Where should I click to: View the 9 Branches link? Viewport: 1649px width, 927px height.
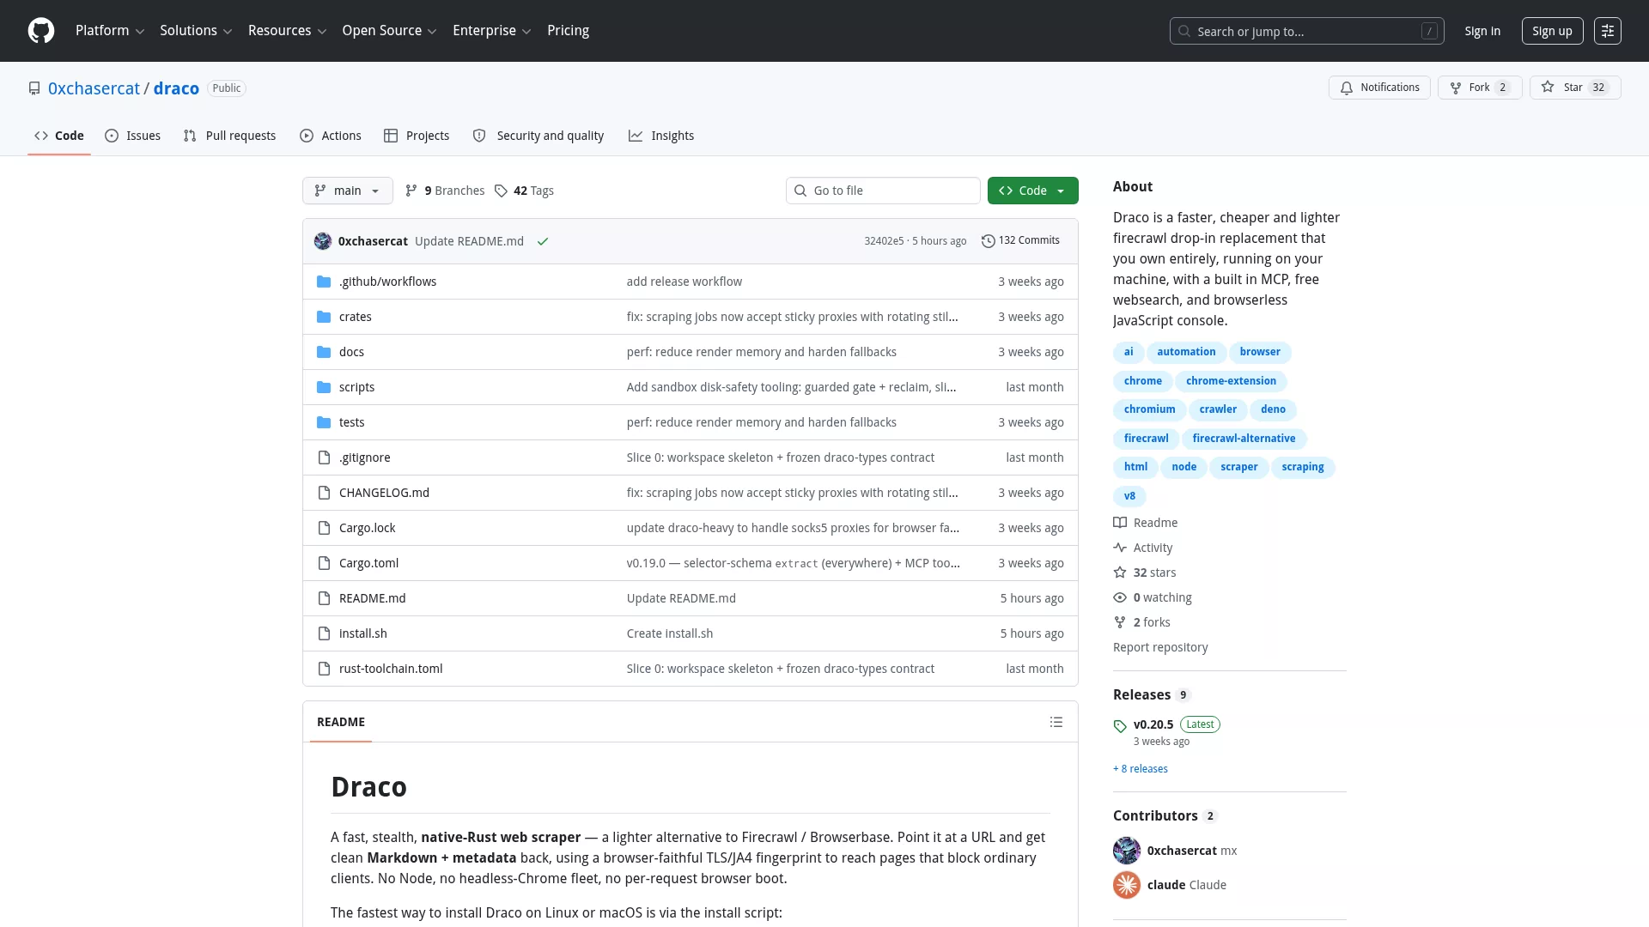tap(445, 191)
